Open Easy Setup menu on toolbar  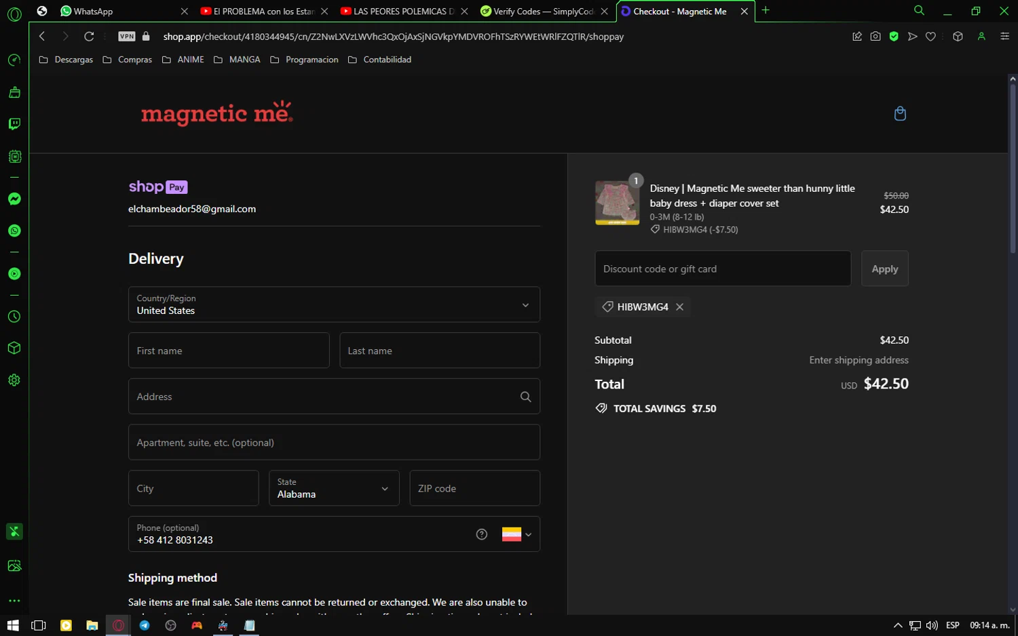coord(1005,37)
